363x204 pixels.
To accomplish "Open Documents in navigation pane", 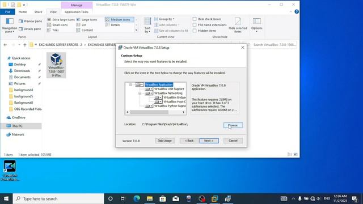I will (22, 77).
